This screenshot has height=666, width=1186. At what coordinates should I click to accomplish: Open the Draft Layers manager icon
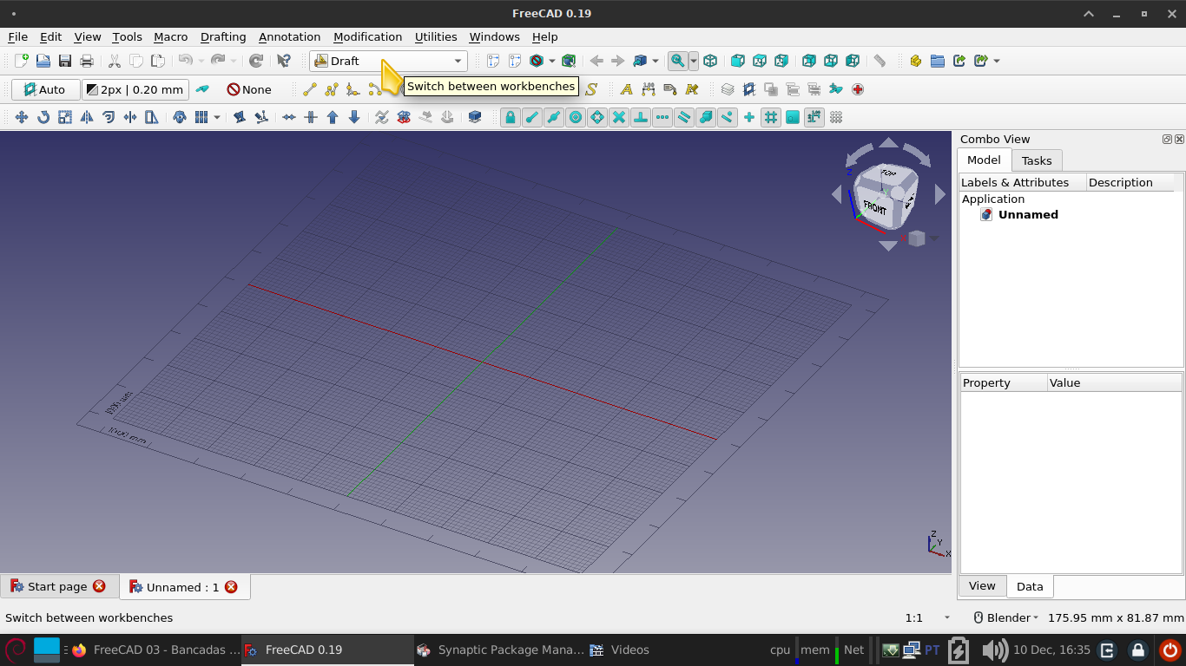728,89
